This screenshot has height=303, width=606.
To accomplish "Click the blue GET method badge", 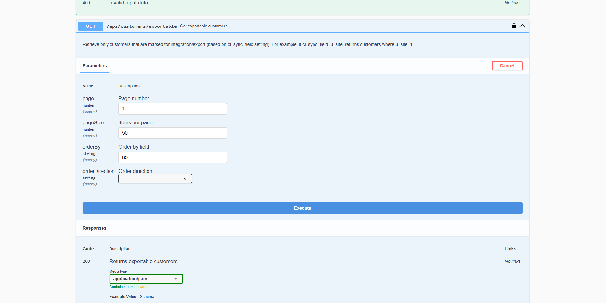I will [x=90, y=26].
